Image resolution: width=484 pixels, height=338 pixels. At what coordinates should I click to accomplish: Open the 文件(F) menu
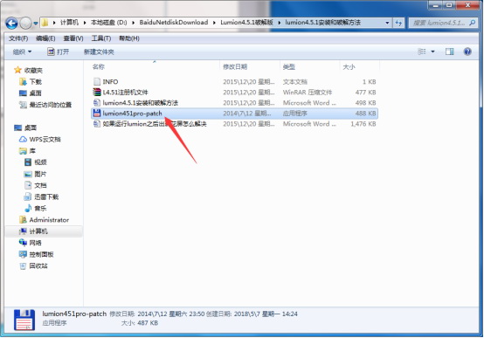tap(18, 38)
